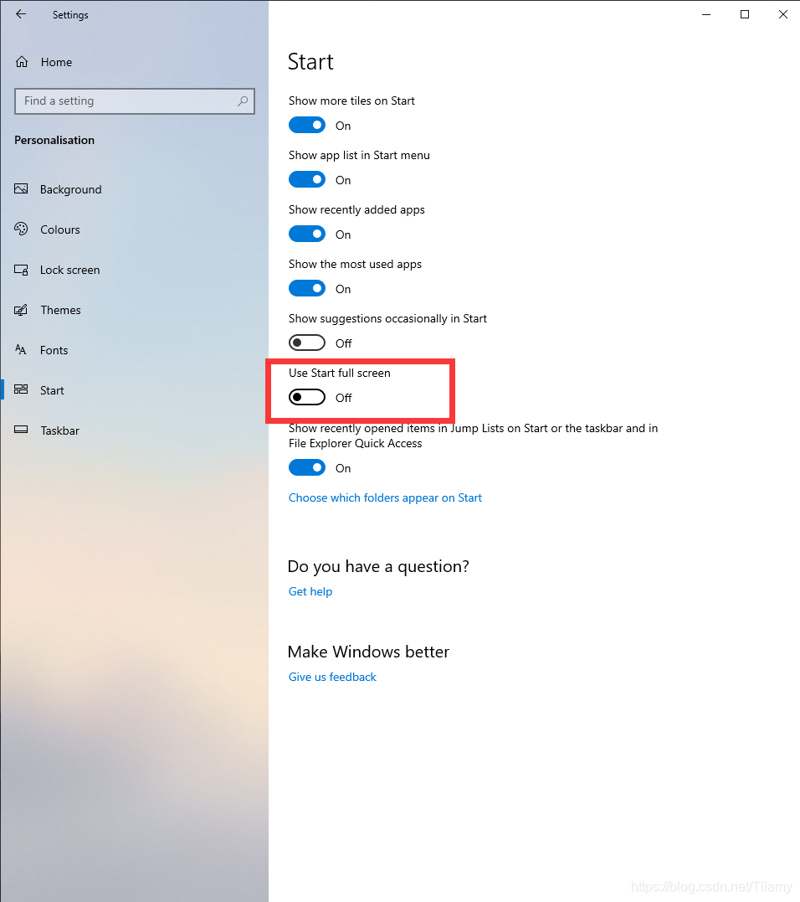The image size is (800, 902).
Task: Click the Get help link
Action: 310,591
